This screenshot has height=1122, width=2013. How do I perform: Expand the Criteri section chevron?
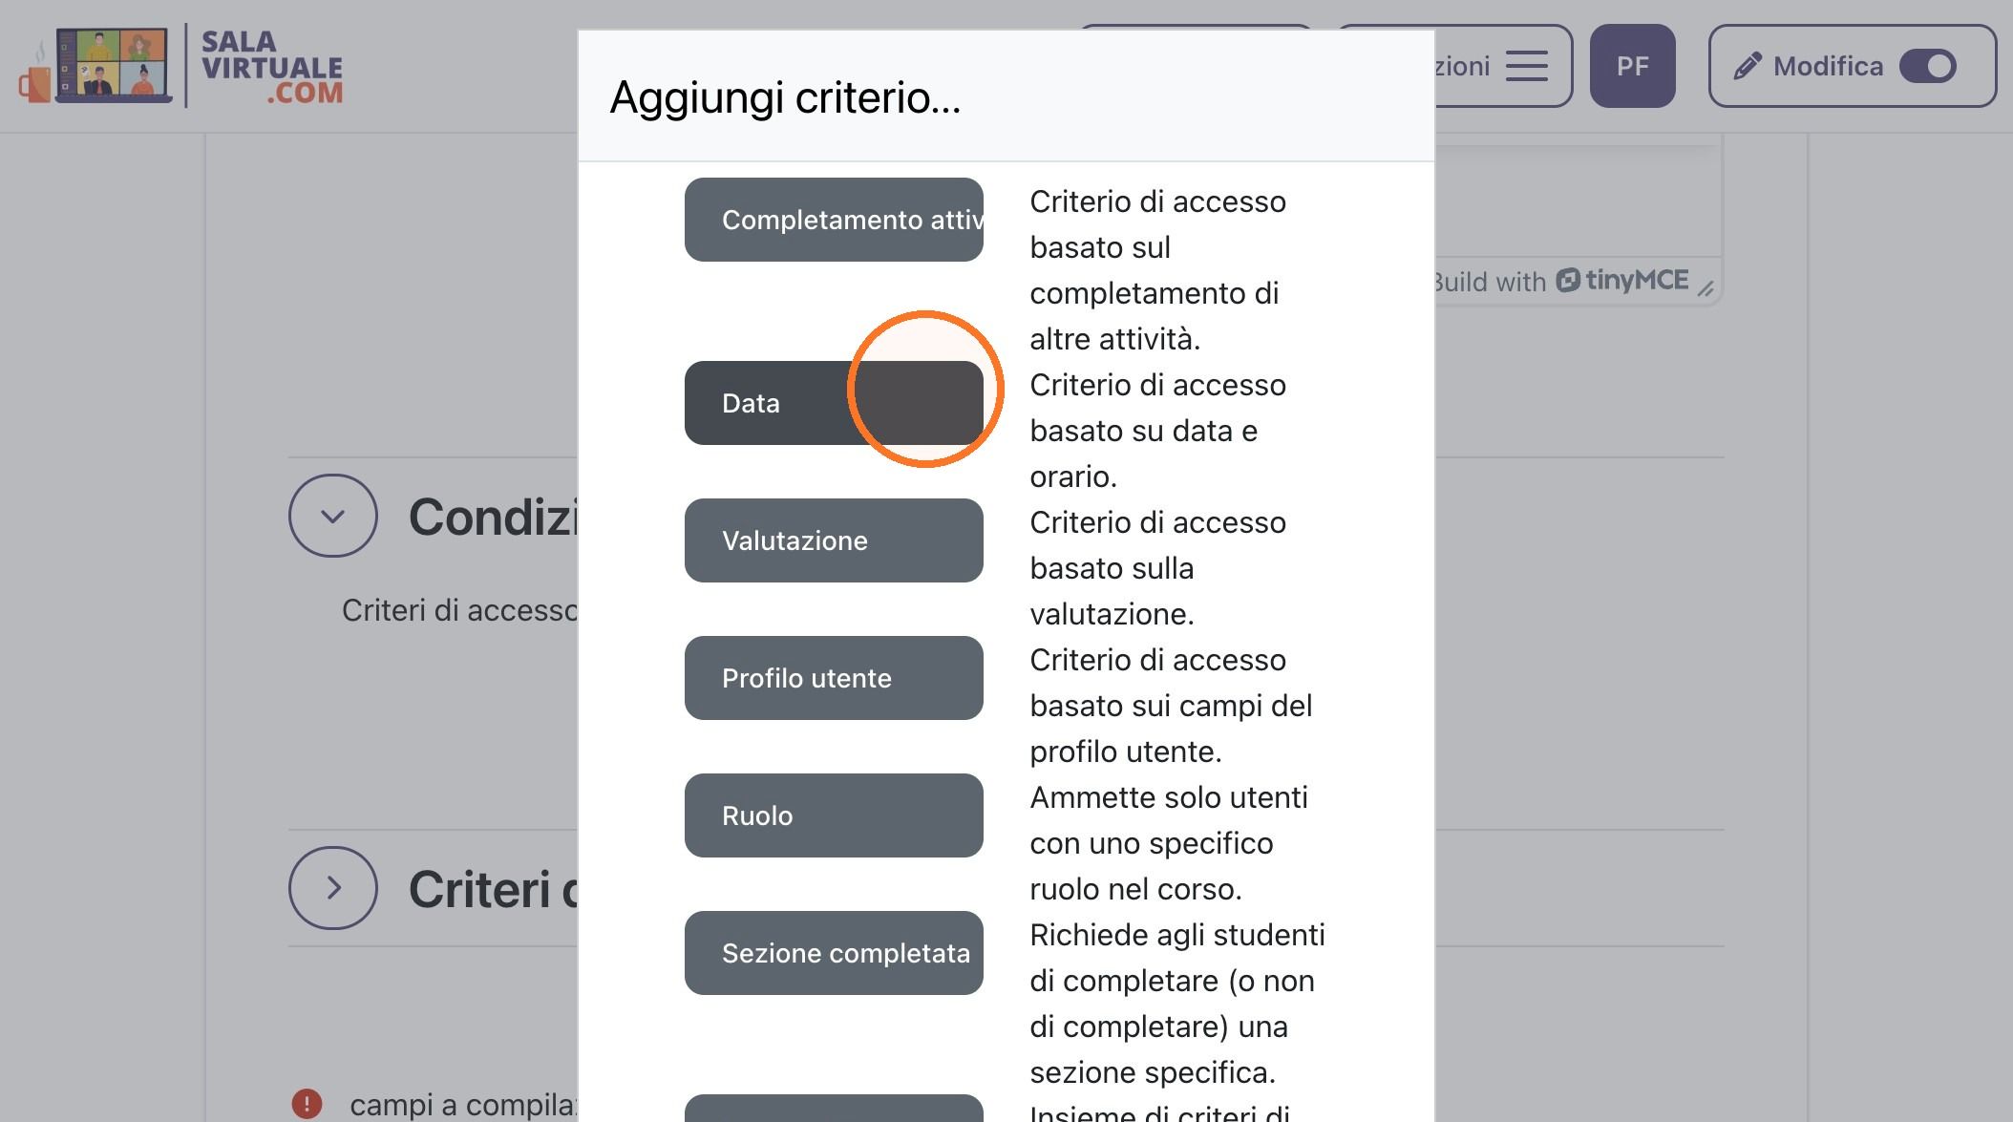tap(332, 888)
